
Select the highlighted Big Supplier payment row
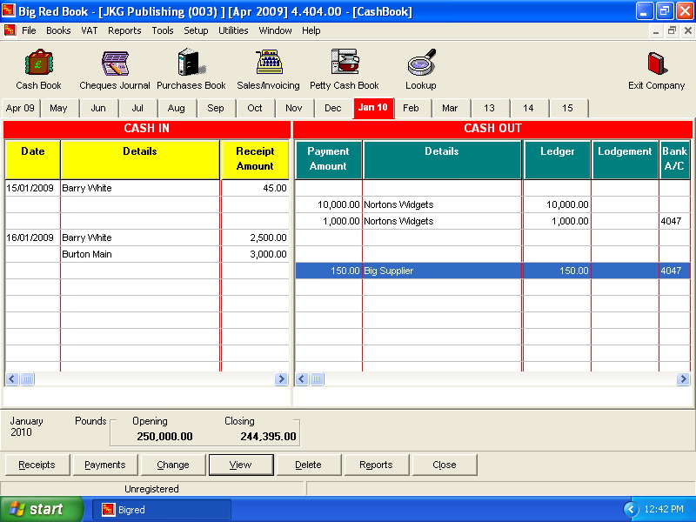492,271
